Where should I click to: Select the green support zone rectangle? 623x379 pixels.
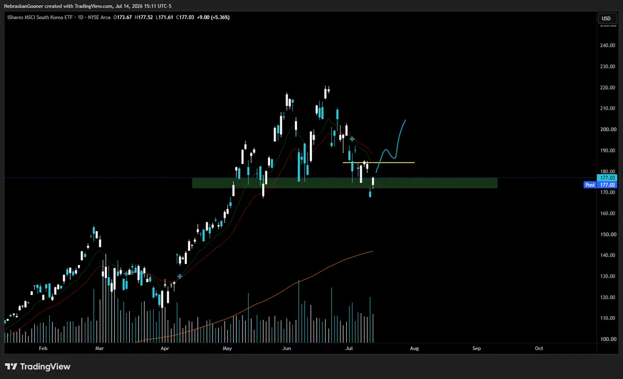[x=345, y=183]
